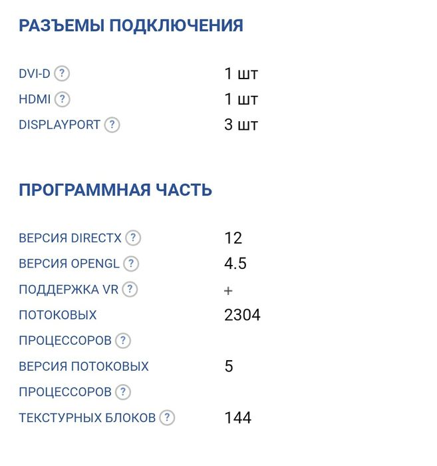This screenshot has width=437, height=466.
Task: Click the ПРОГРАММНАЯ ЧАСТЬ section heading
Action: click(x=116, y=190)
